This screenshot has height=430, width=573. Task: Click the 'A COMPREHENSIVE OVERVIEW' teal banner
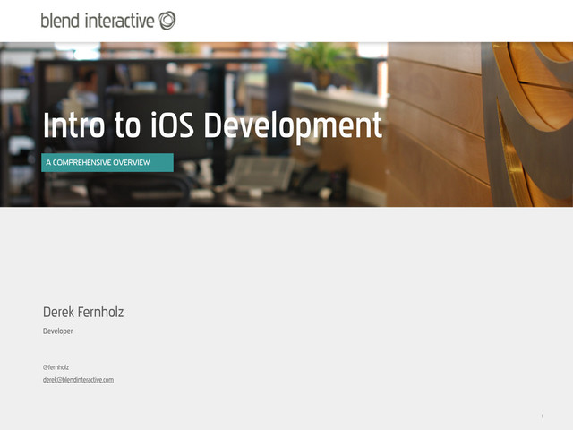point(107,162)
